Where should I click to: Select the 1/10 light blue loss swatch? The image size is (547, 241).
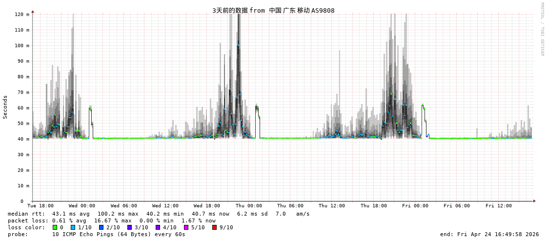(73, 227)
